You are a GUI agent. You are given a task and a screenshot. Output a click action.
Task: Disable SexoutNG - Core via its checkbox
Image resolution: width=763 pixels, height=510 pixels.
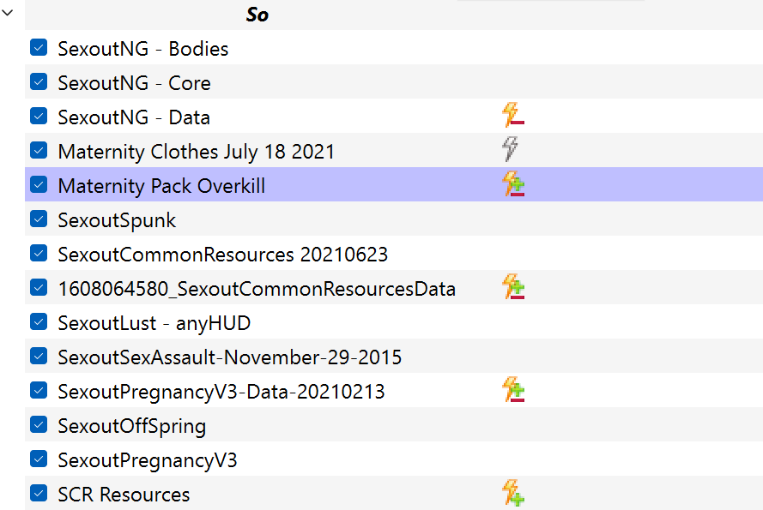point(38,81)
